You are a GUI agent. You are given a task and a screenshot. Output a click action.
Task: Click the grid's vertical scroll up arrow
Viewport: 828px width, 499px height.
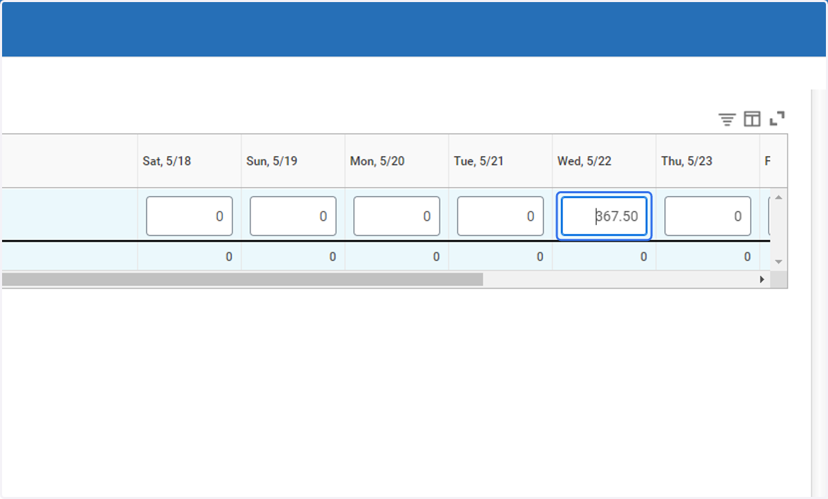tap(779, 197)
